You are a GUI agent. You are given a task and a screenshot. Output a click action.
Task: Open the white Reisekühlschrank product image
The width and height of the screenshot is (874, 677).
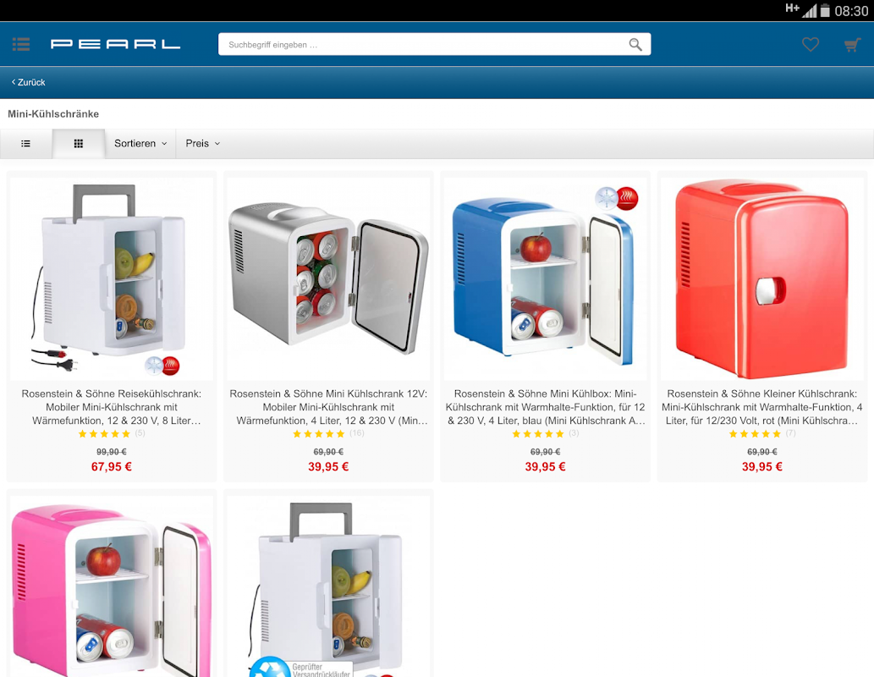point(112,278)
